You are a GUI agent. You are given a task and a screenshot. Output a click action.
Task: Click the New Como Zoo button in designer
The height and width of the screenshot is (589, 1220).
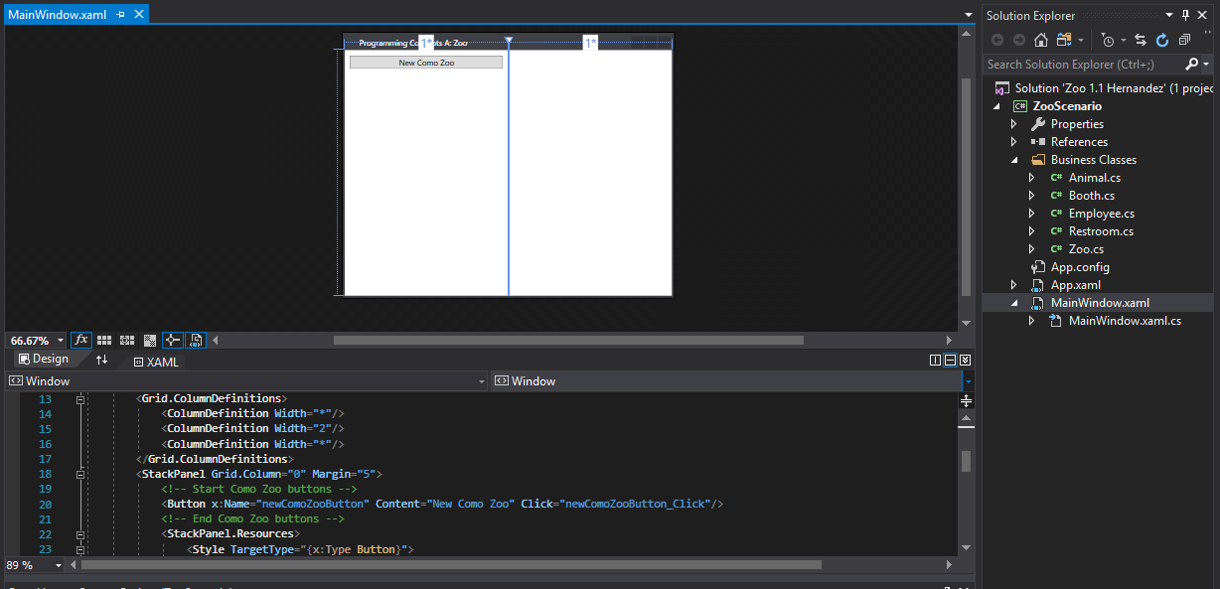click(426, 63)
